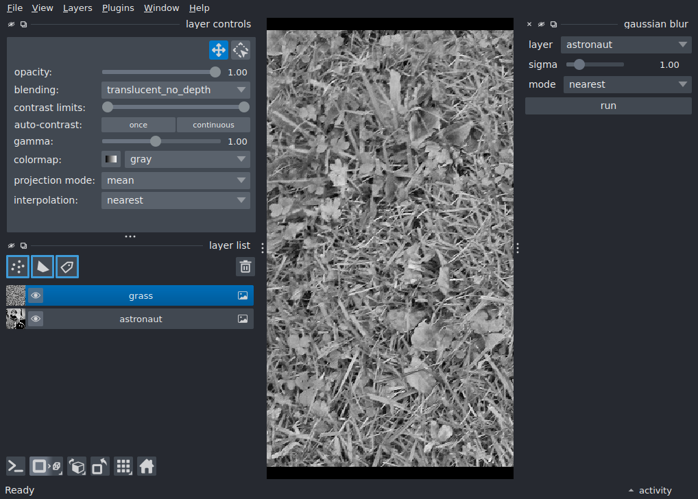Float the layer controls panel

(x=23, y=24)
